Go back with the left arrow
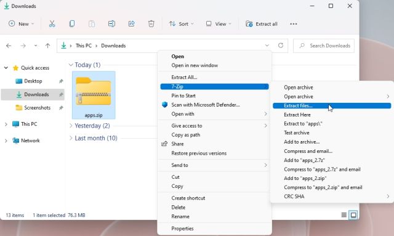 tap(9, 46)
